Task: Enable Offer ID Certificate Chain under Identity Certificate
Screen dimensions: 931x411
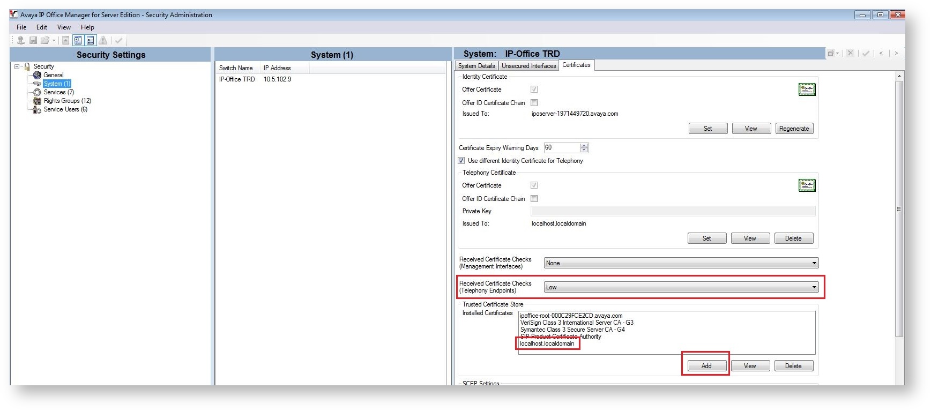Action: click(534, 103)
